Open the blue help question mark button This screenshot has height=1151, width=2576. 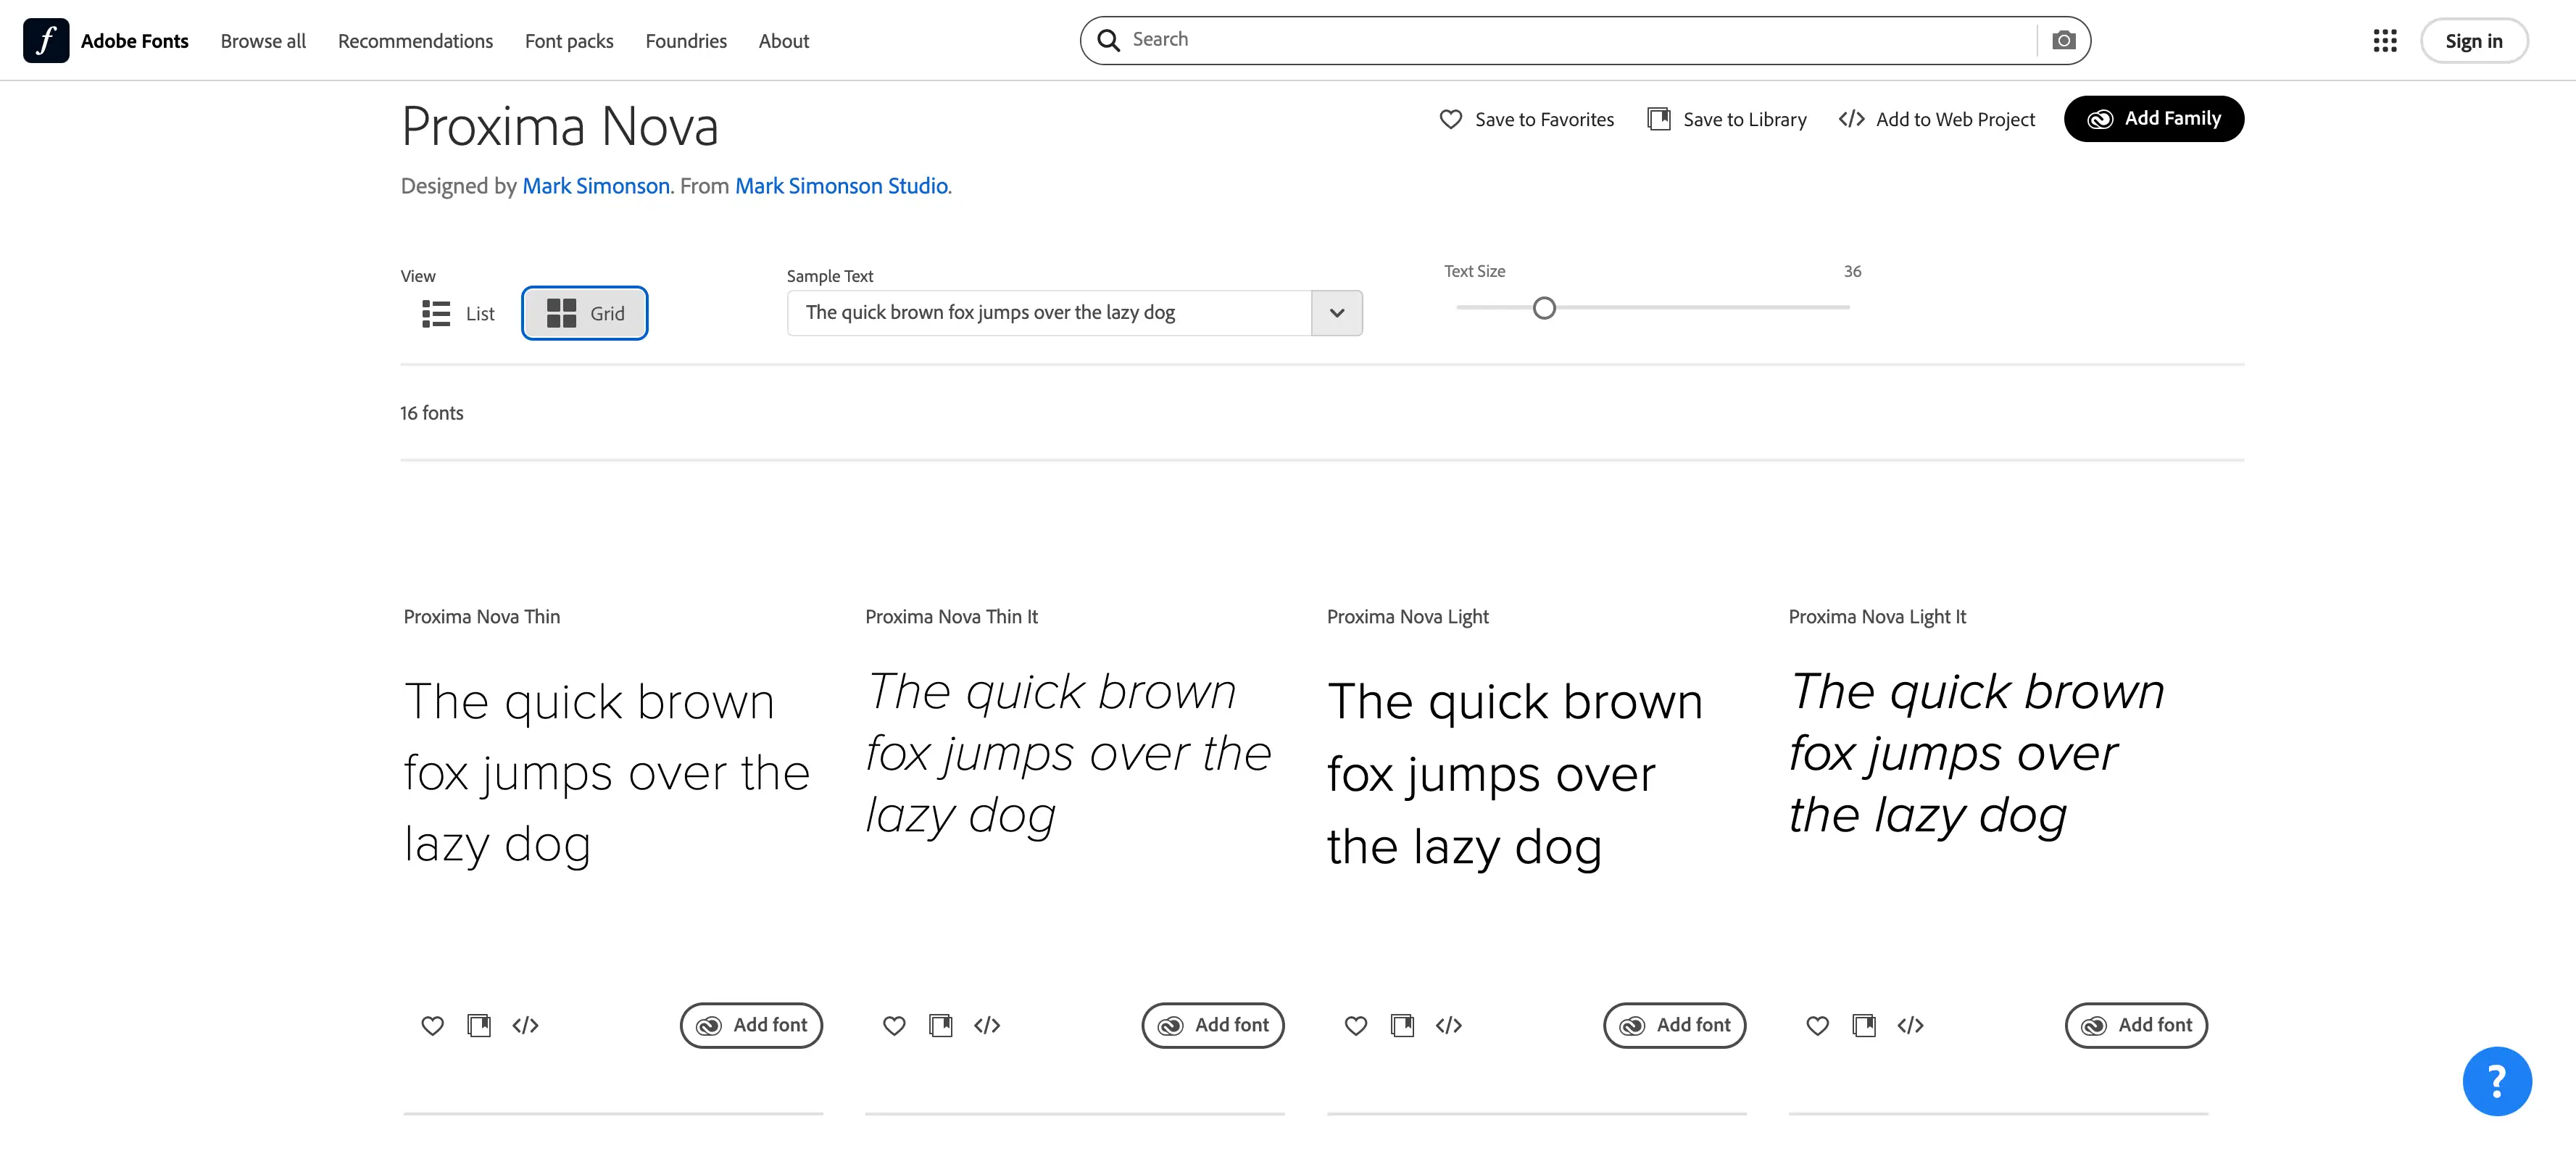(2497, 1081)
